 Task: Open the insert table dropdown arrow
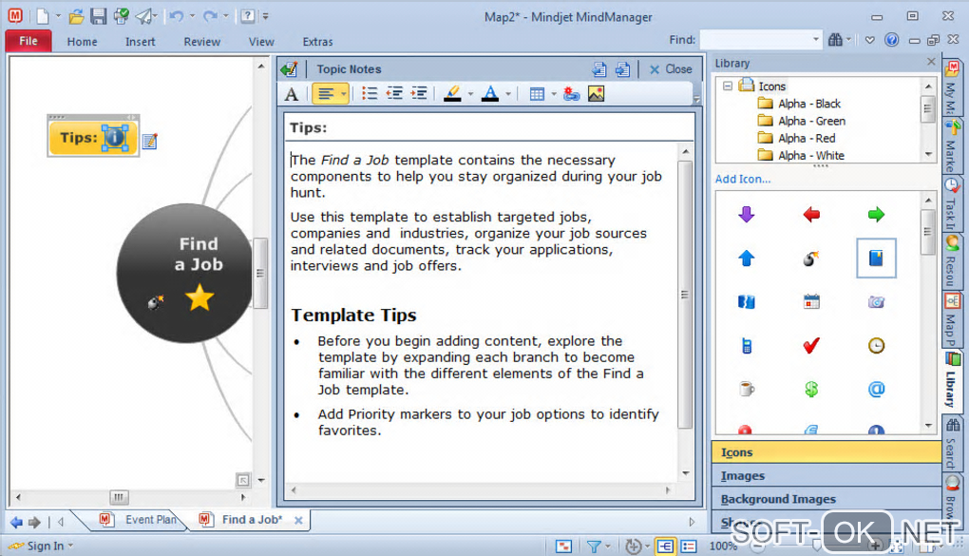click(554, 94)
